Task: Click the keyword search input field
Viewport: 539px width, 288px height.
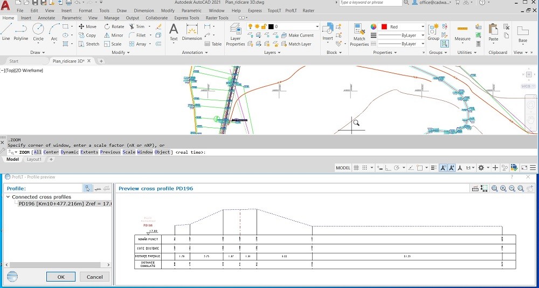Action: (x=371, y=3)
